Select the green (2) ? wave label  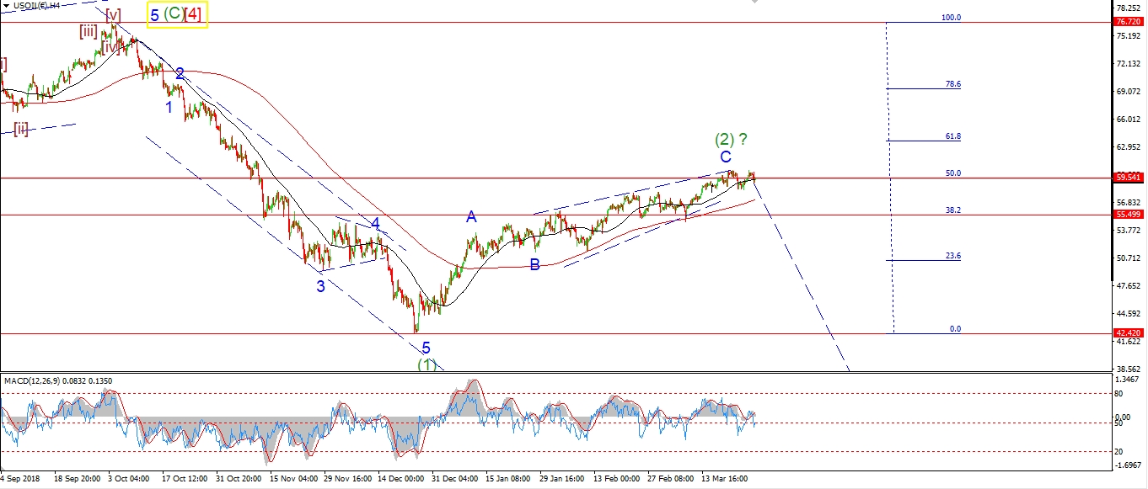pyautogui.click(x=730, y=139)
